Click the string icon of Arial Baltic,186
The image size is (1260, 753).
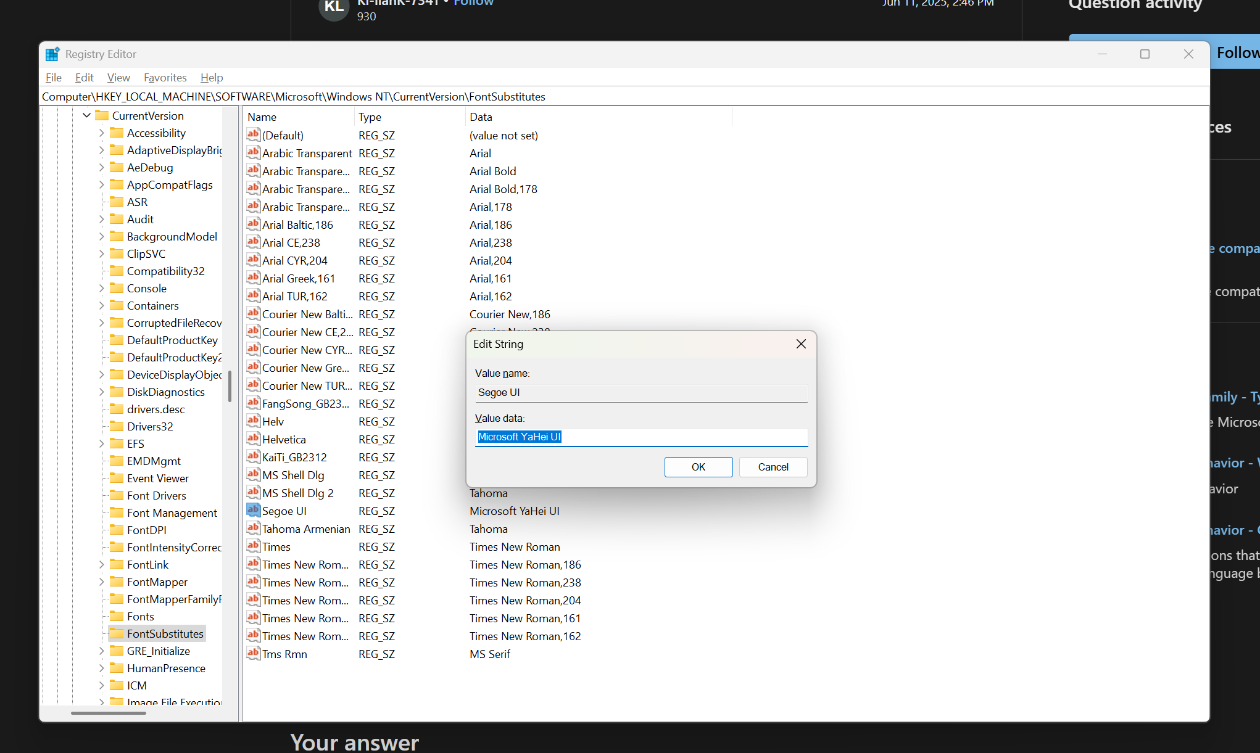tap(253, 224)
